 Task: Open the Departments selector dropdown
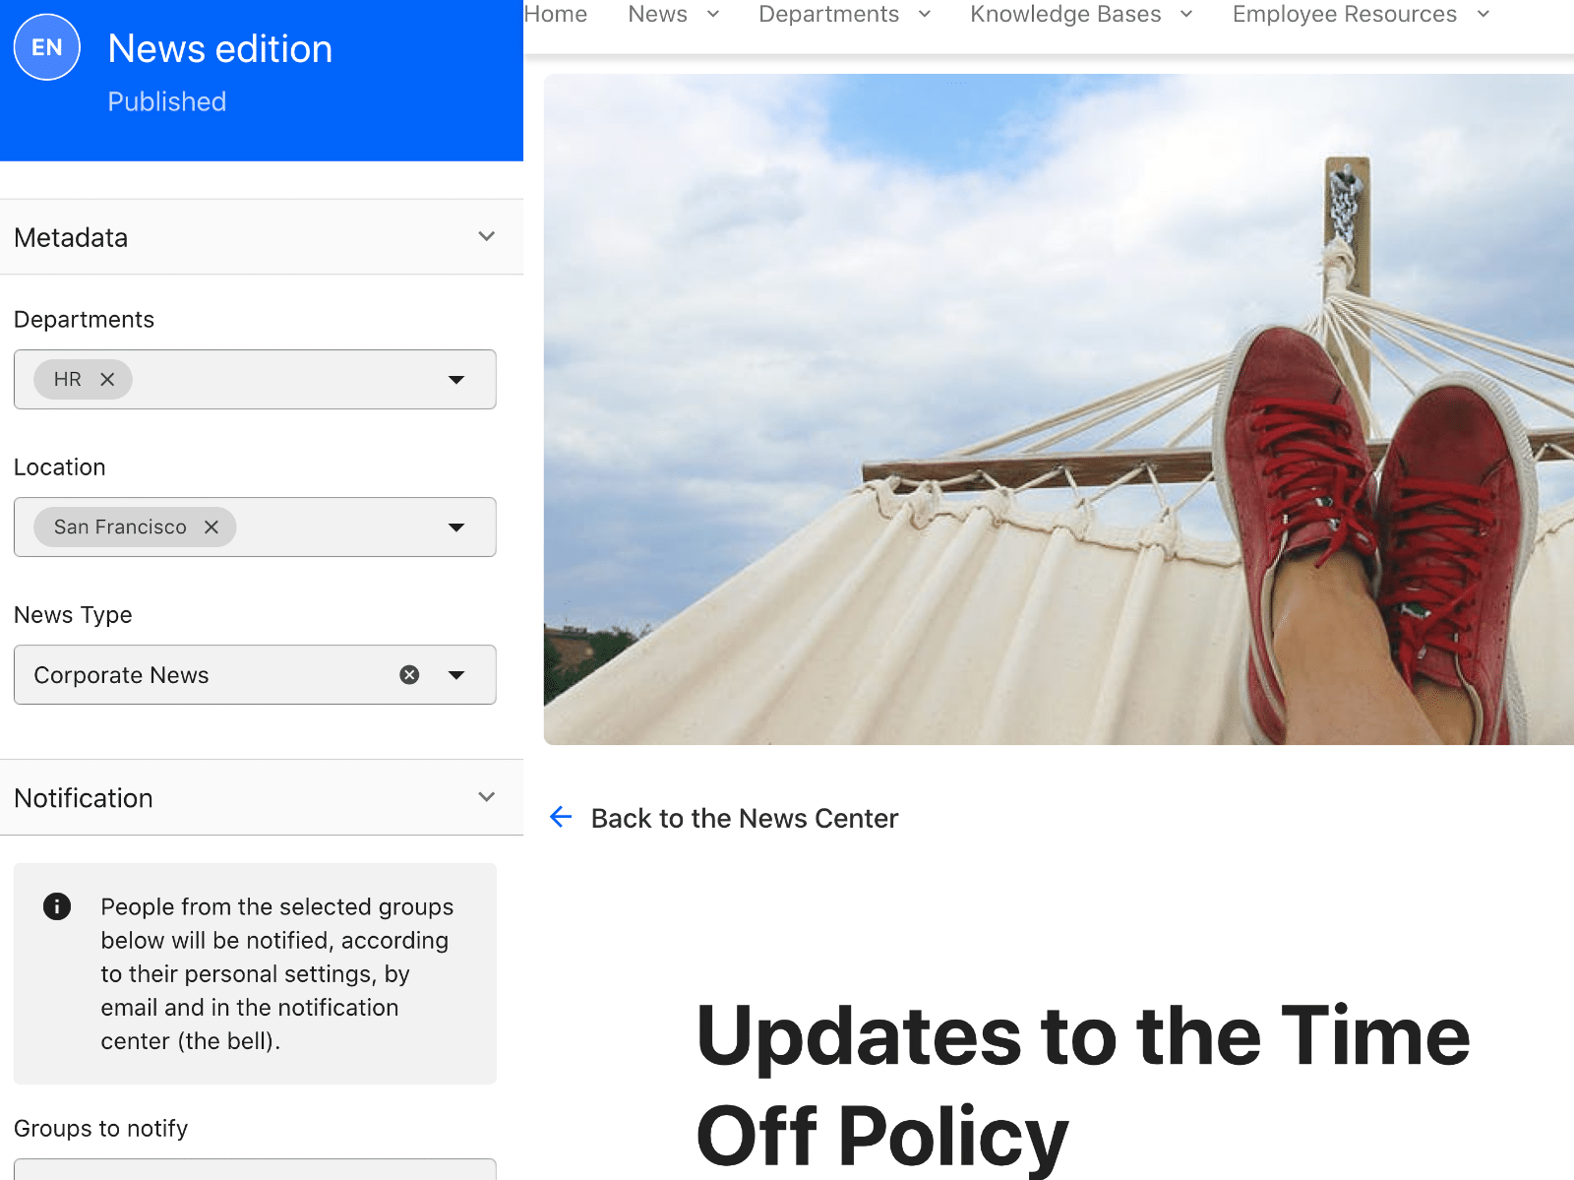455,379
